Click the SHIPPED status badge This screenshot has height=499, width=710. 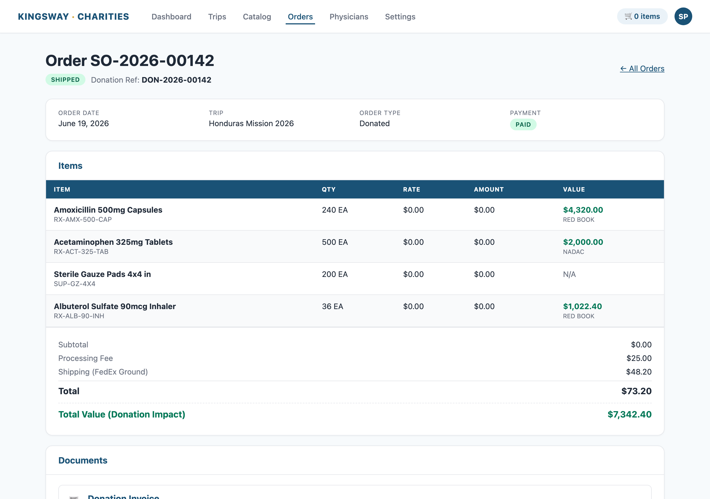tap(65, 80)
